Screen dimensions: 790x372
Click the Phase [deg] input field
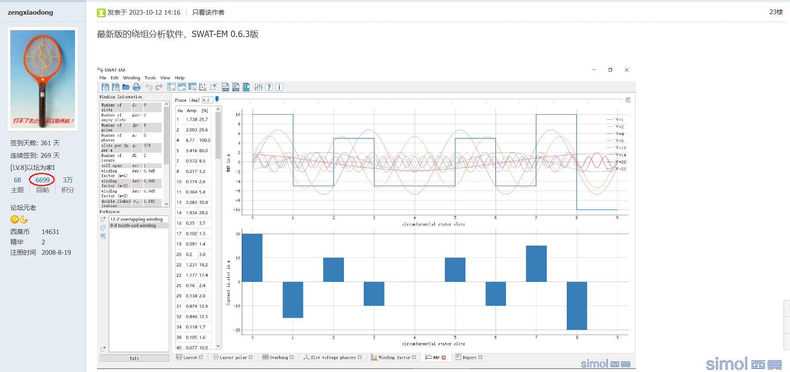click(x=207, y=100)
